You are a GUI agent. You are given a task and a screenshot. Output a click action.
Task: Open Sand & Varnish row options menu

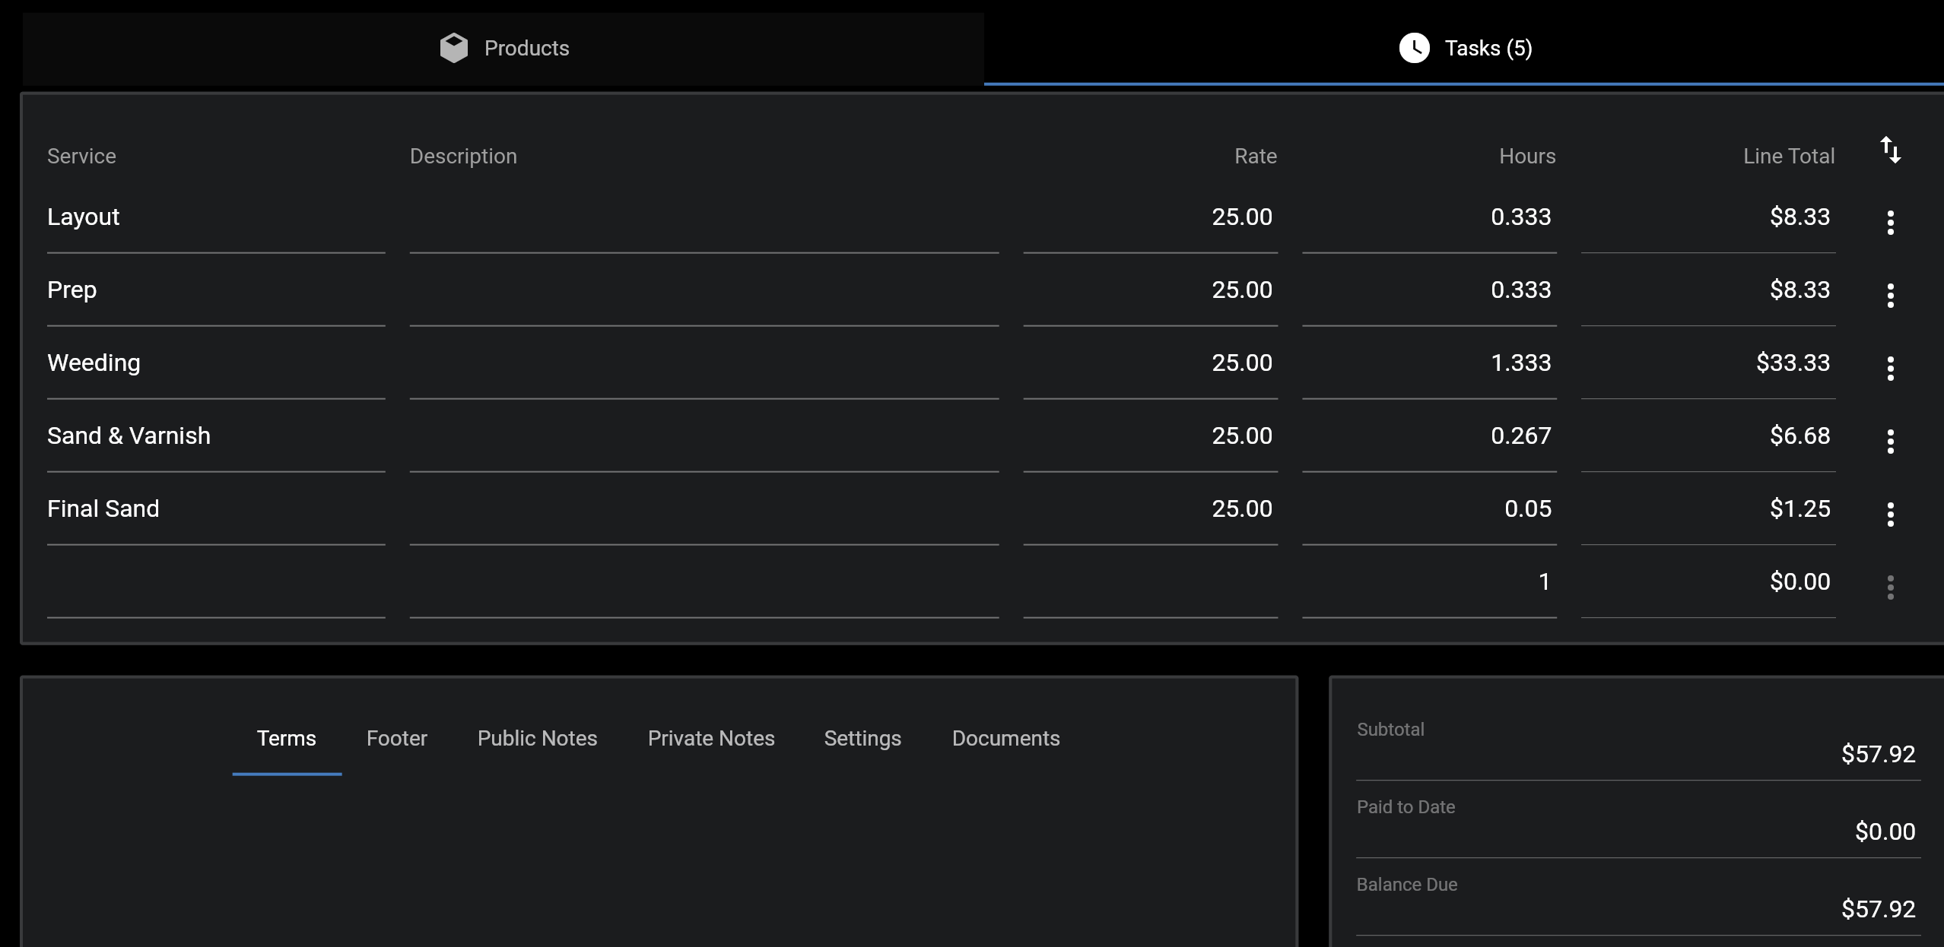pyautogui.click(x=1890, y=442)
